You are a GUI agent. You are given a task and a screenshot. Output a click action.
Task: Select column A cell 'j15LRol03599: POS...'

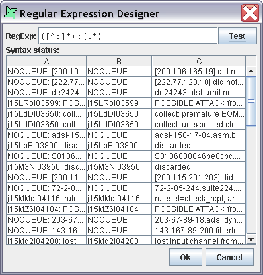point(46,103)
